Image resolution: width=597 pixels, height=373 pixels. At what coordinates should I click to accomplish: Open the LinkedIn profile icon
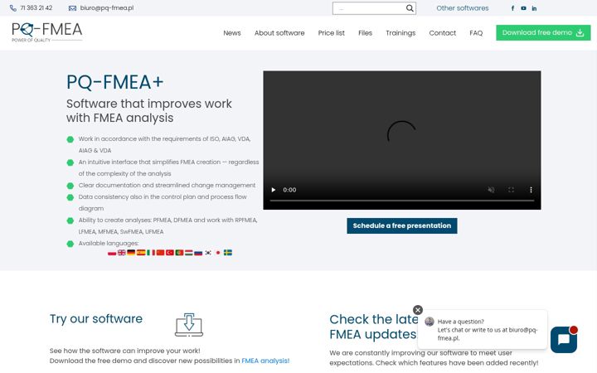(534, 8)
